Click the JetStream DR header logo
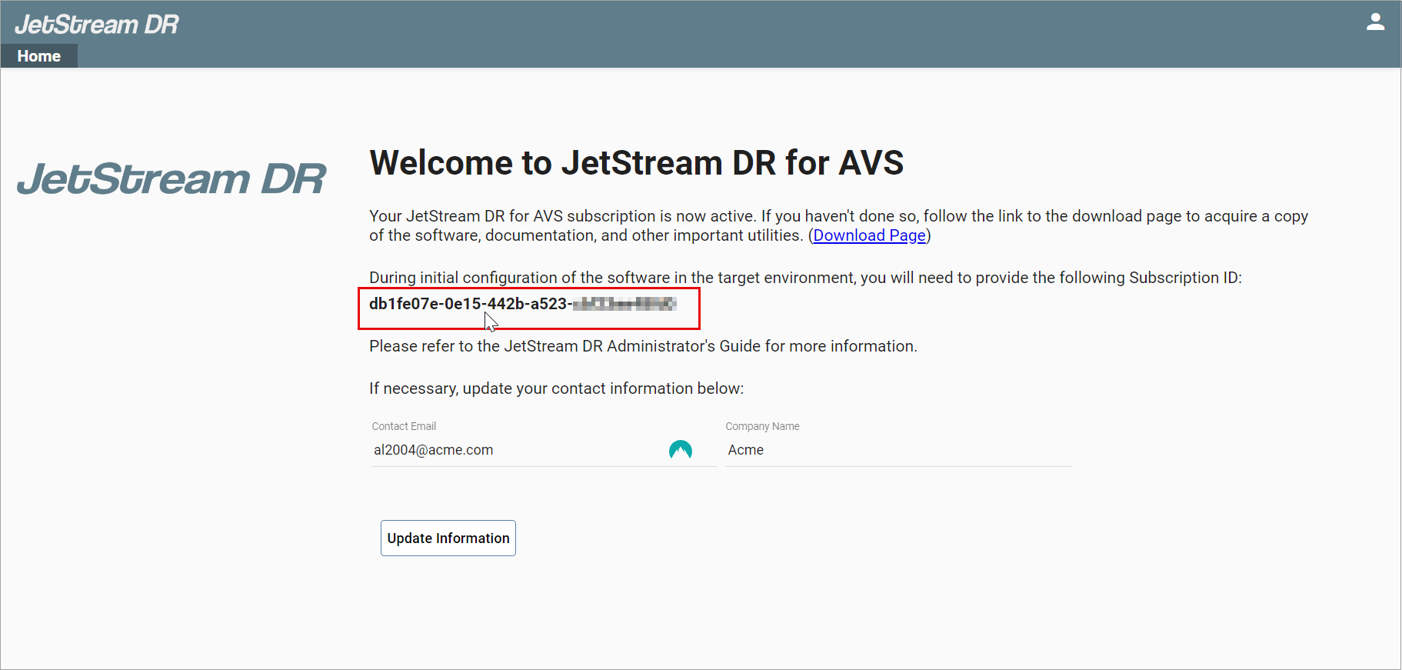Viewport: 1402px width, 670px height. [96, 25]
